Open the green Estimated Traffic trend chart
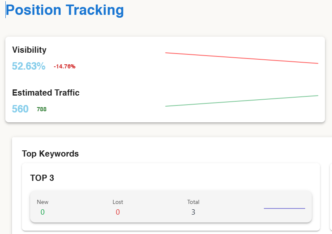 tap(242, 101)
